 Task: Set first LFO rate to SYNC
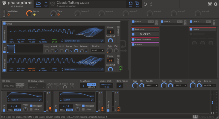[x=17, y=110]
